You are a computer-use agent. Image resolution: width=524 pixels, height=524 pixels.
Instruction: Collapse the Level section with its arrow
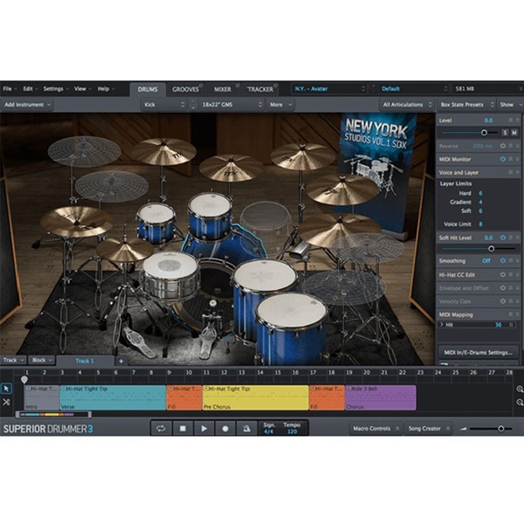coord(518,120)
